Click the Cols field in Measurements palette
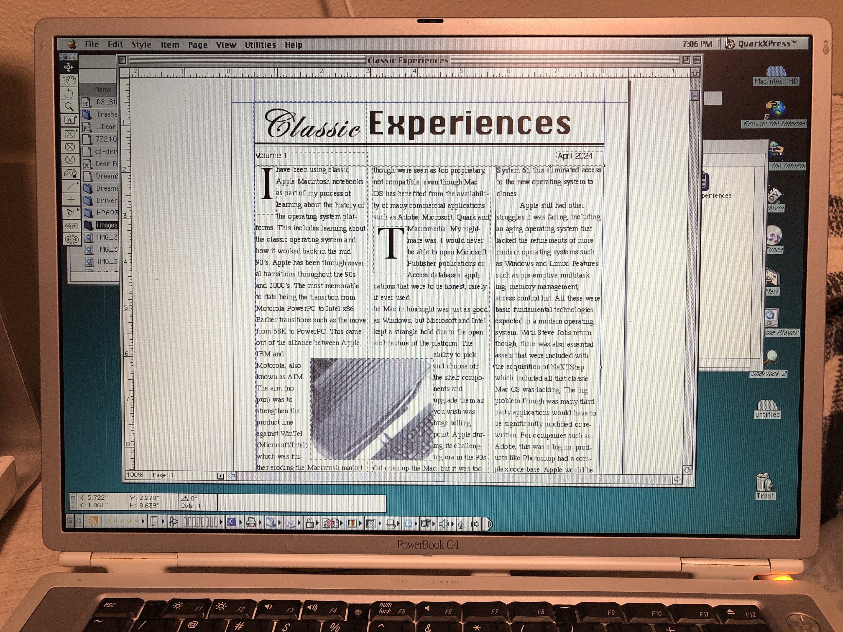843x632 pixels. click(x=191, y=506)
